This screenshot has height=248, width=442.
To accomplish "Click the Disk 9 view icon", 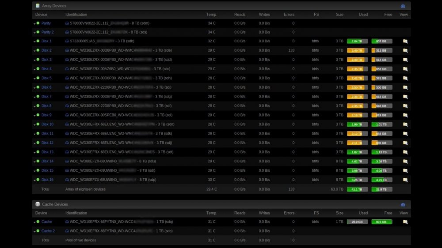I will [x=405, y=115].
